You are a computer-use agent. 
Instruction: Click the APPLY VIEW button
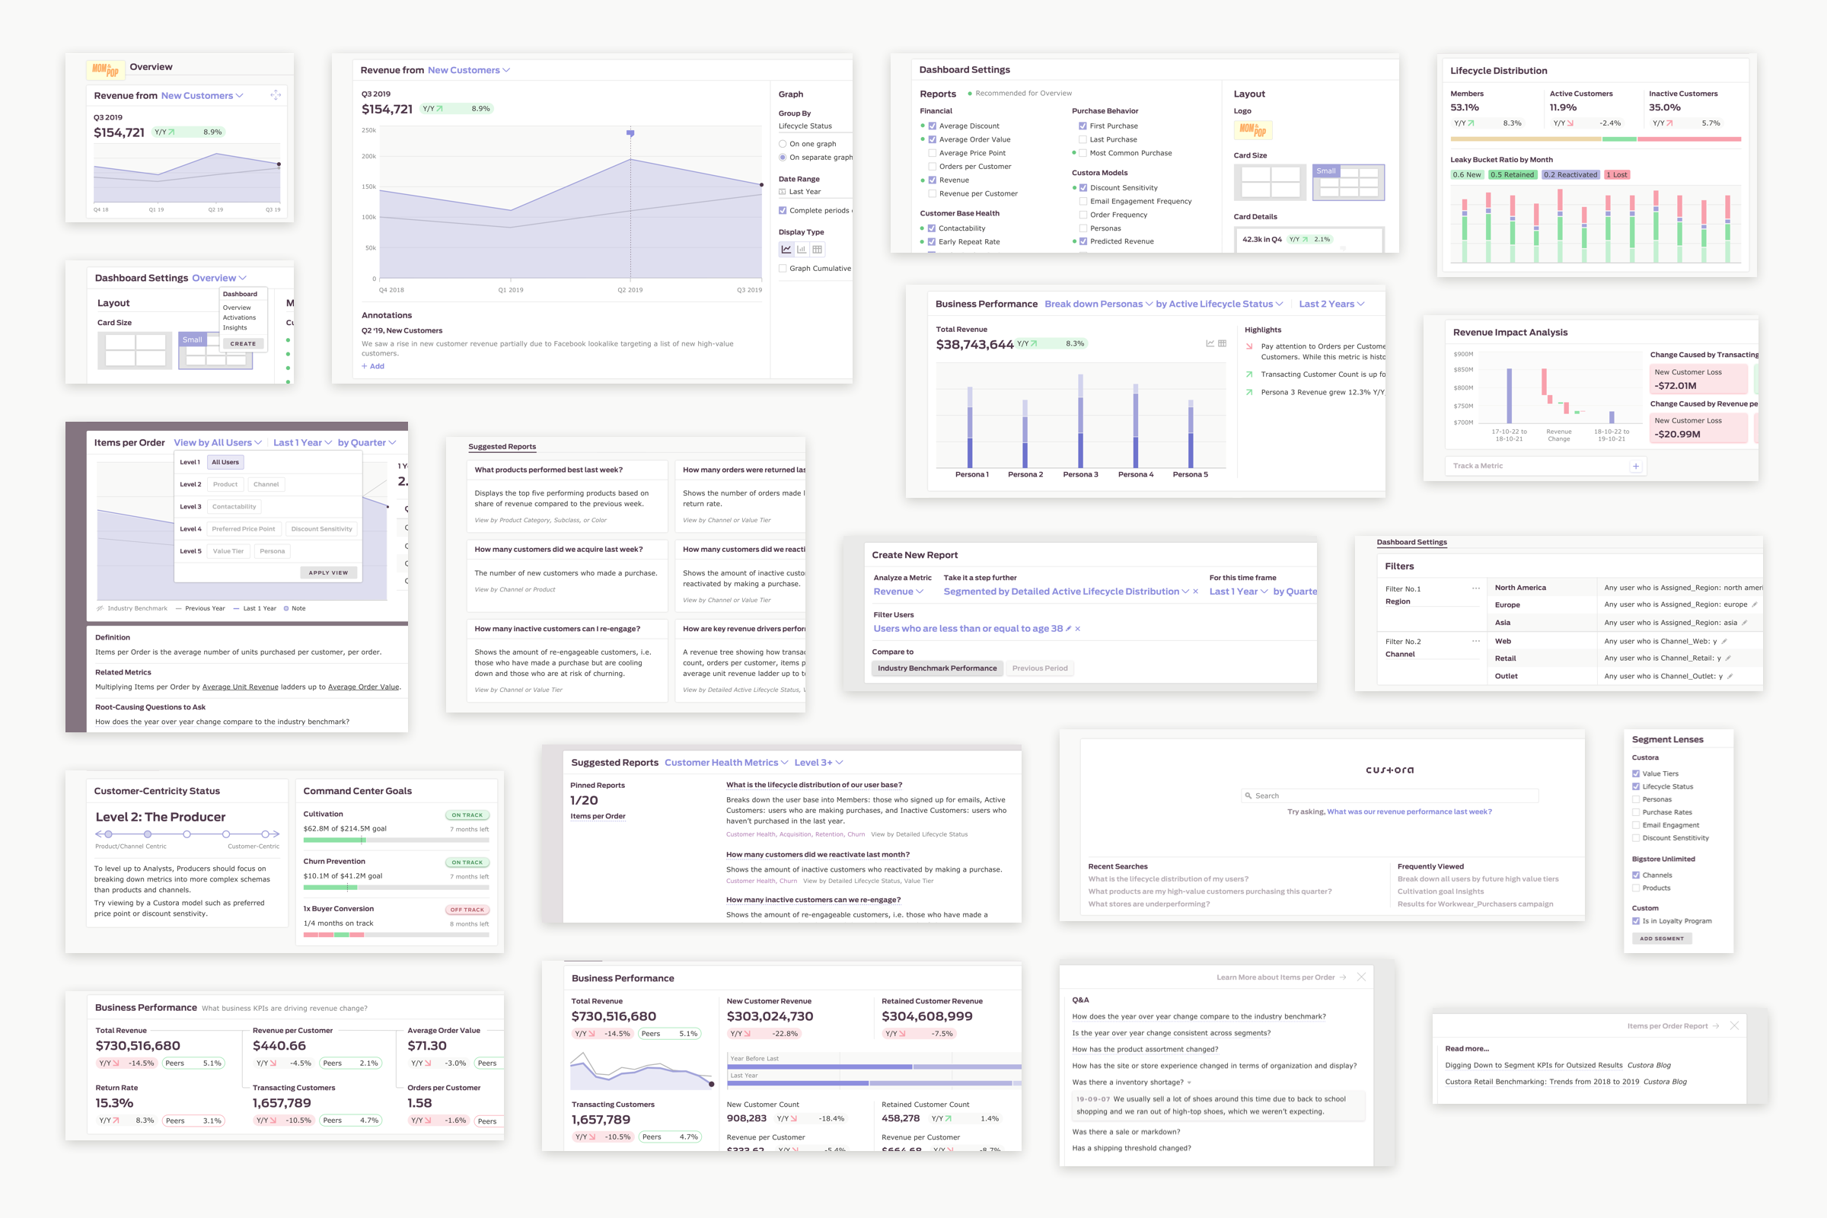(328, 572)
